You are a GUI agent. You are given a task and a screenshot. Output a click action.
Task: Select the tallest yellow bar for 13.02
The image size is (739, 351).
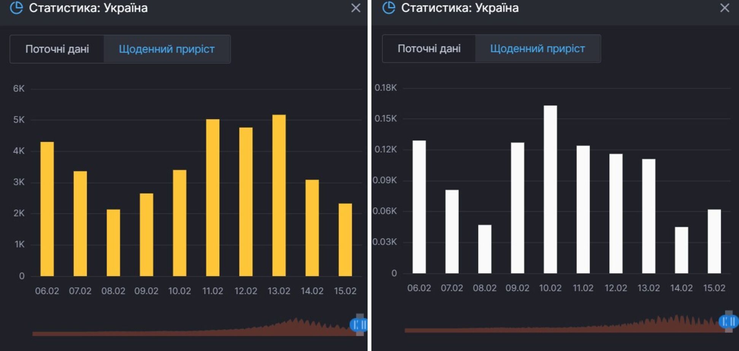279,195
